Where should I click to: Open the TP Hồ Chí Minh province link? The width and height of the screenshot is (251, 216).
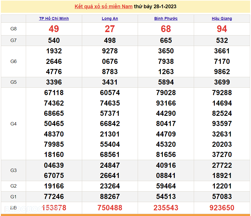(x=54, y=18)
